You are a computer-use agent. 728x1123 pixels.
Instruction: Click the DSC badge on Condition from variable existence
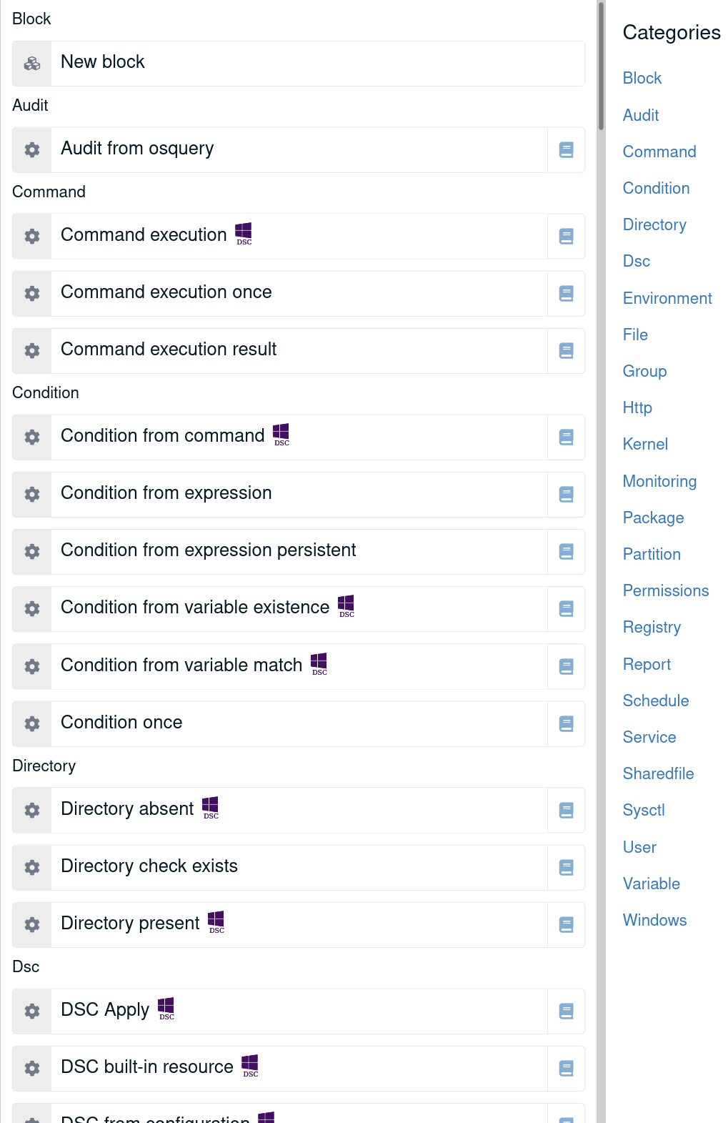pyautogui.click(x=346, y=606)
